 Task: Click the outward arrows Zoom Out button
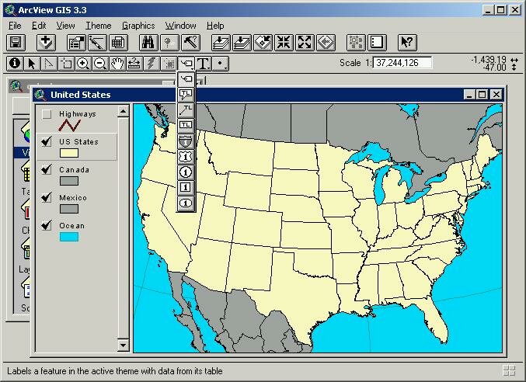[305, 43]
